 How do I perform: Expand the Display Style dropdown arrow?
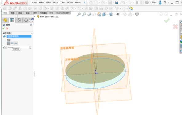pos(115,14)
